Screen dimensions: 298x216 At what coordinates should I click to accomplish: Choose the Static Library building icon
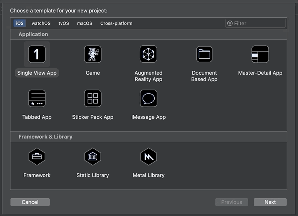click(x=93, y=157)
